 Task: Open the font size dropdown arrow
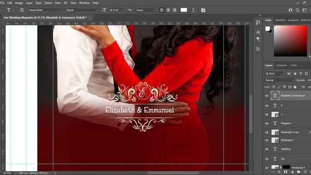(x=123, y=10)
